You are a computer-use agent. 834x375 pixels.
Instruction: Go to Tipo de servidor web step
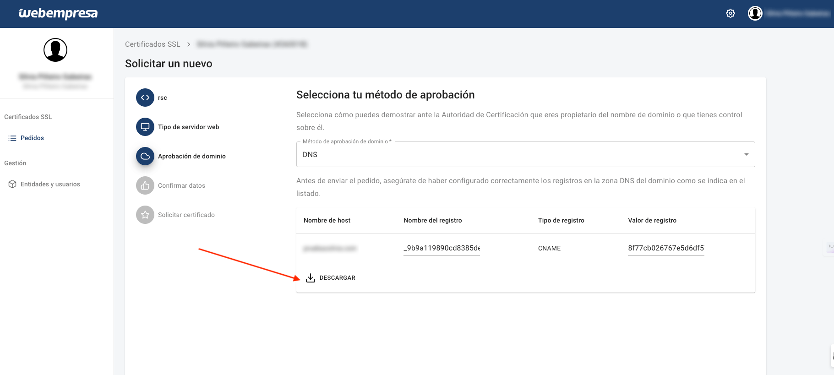(x=189, y=127)
